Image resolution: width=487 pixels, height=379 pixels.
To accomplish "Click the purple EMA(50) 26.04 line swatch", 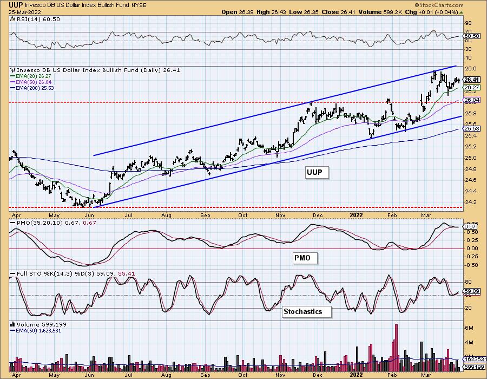I will [13, 82].
